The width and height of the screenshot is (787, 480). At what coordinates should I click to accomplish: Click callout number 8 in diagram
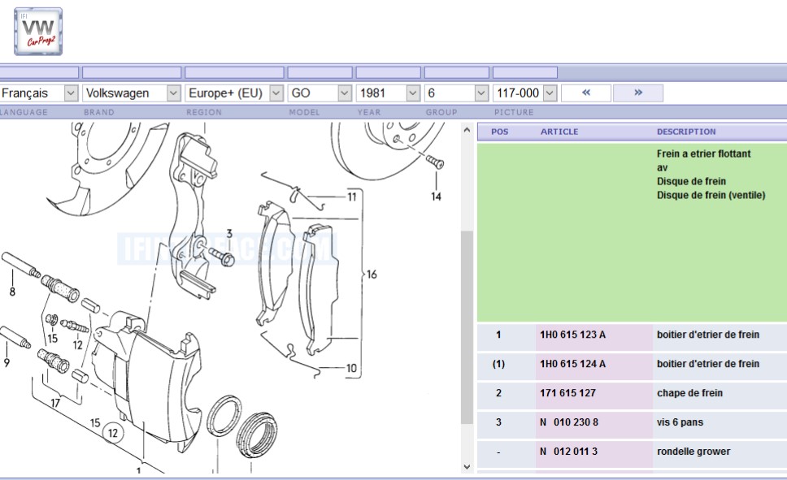tap(12, 292)
